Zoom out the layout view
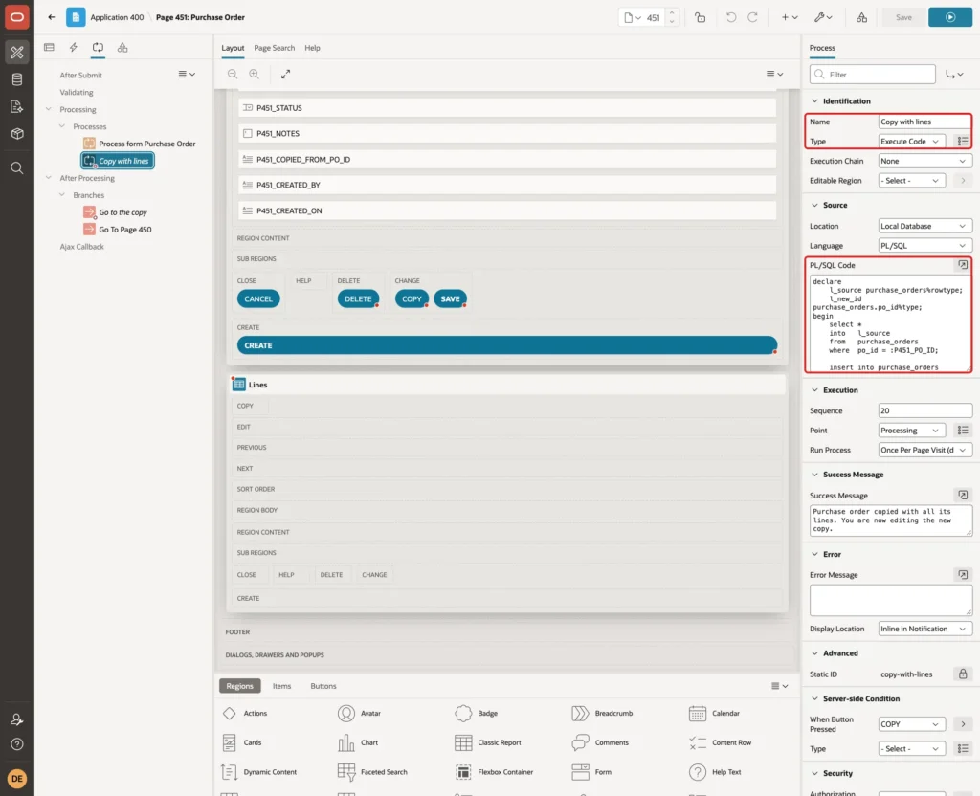 [233, 74]
